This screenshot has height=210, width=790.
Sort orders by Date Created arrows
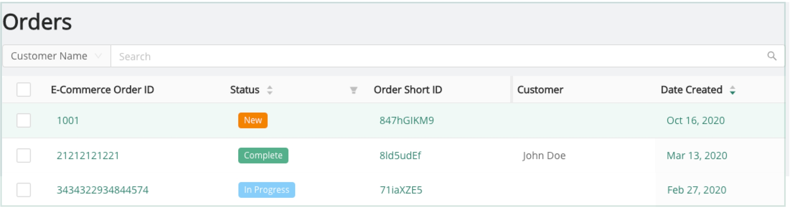pyautogui.click(x=733, y=90)
